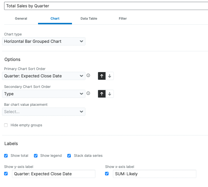Click info icon beside Secondary Chart Sort Order
The width and height of the screenshot is (208, 187).
[88, 93]
